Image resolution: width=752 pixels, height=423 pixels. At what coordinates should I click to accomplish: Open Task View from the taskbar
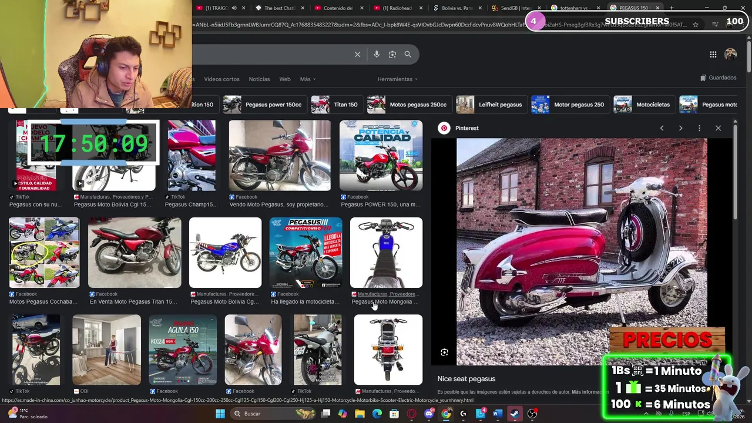pos(325,414)
